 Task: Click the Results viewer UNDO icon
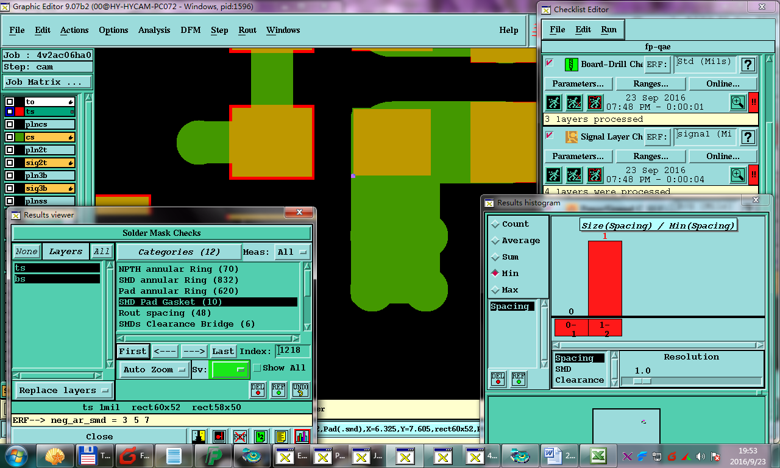point(300,389)
